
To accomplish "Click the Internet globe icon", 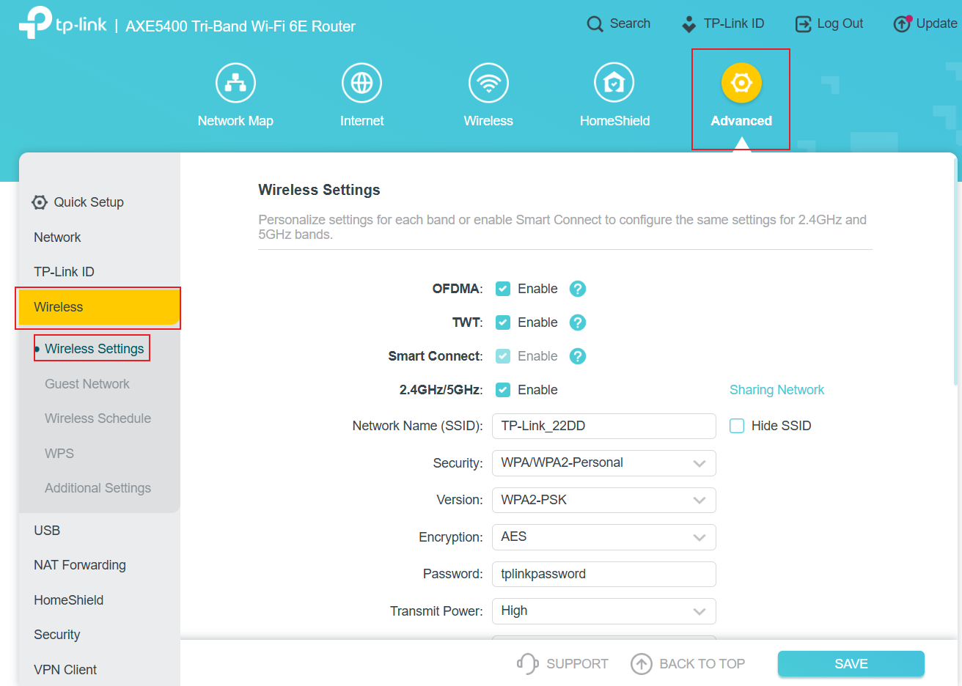I will 361,82.
